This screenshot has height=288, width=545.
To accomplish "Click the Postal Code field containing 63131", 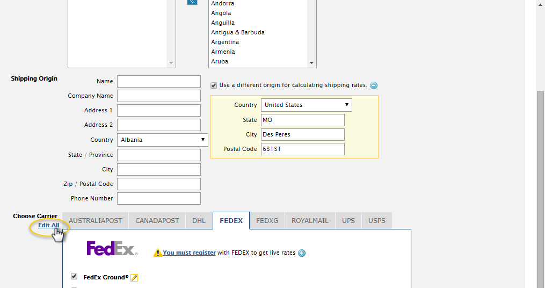I will (x=303, y=149).
